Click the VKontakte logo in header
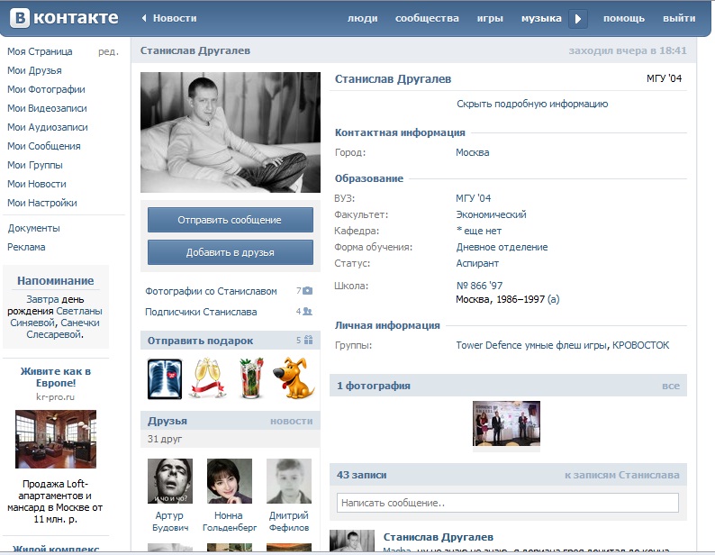The image size is (715, 555). (63, 18)
